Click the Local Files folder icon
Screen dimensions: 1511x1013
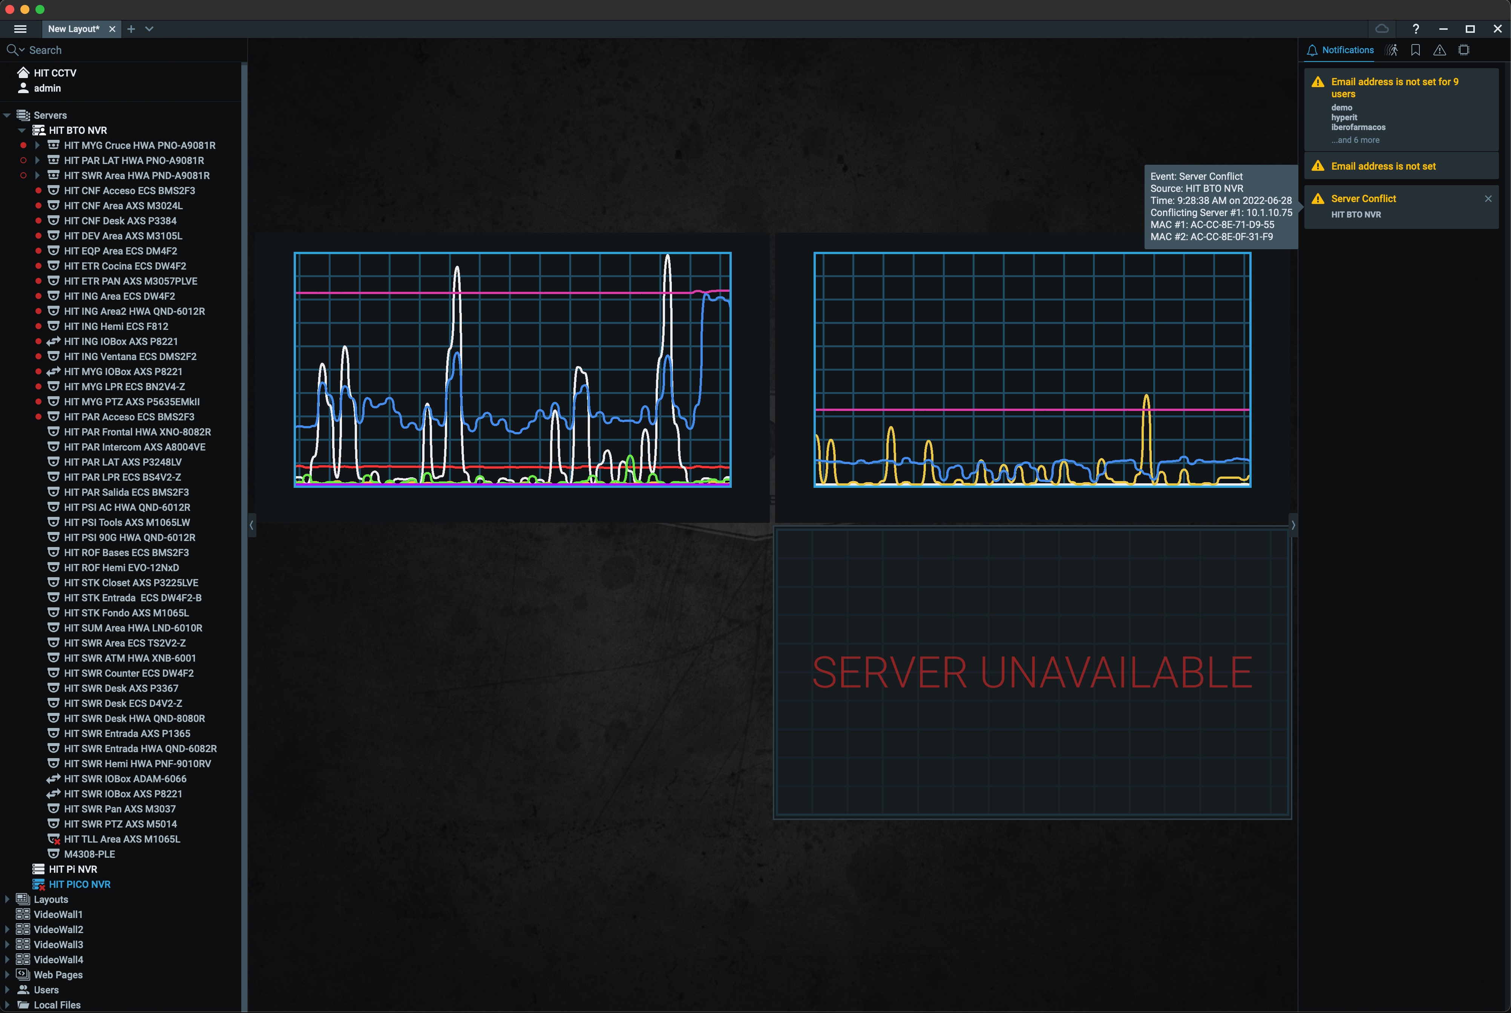[23, 1005]
